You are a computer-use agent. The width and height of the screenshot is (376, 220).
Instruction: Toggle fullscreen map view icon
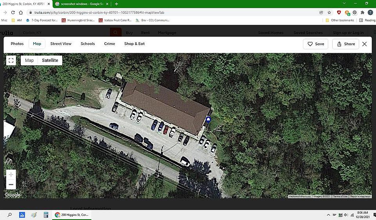(x=11, y=60)
